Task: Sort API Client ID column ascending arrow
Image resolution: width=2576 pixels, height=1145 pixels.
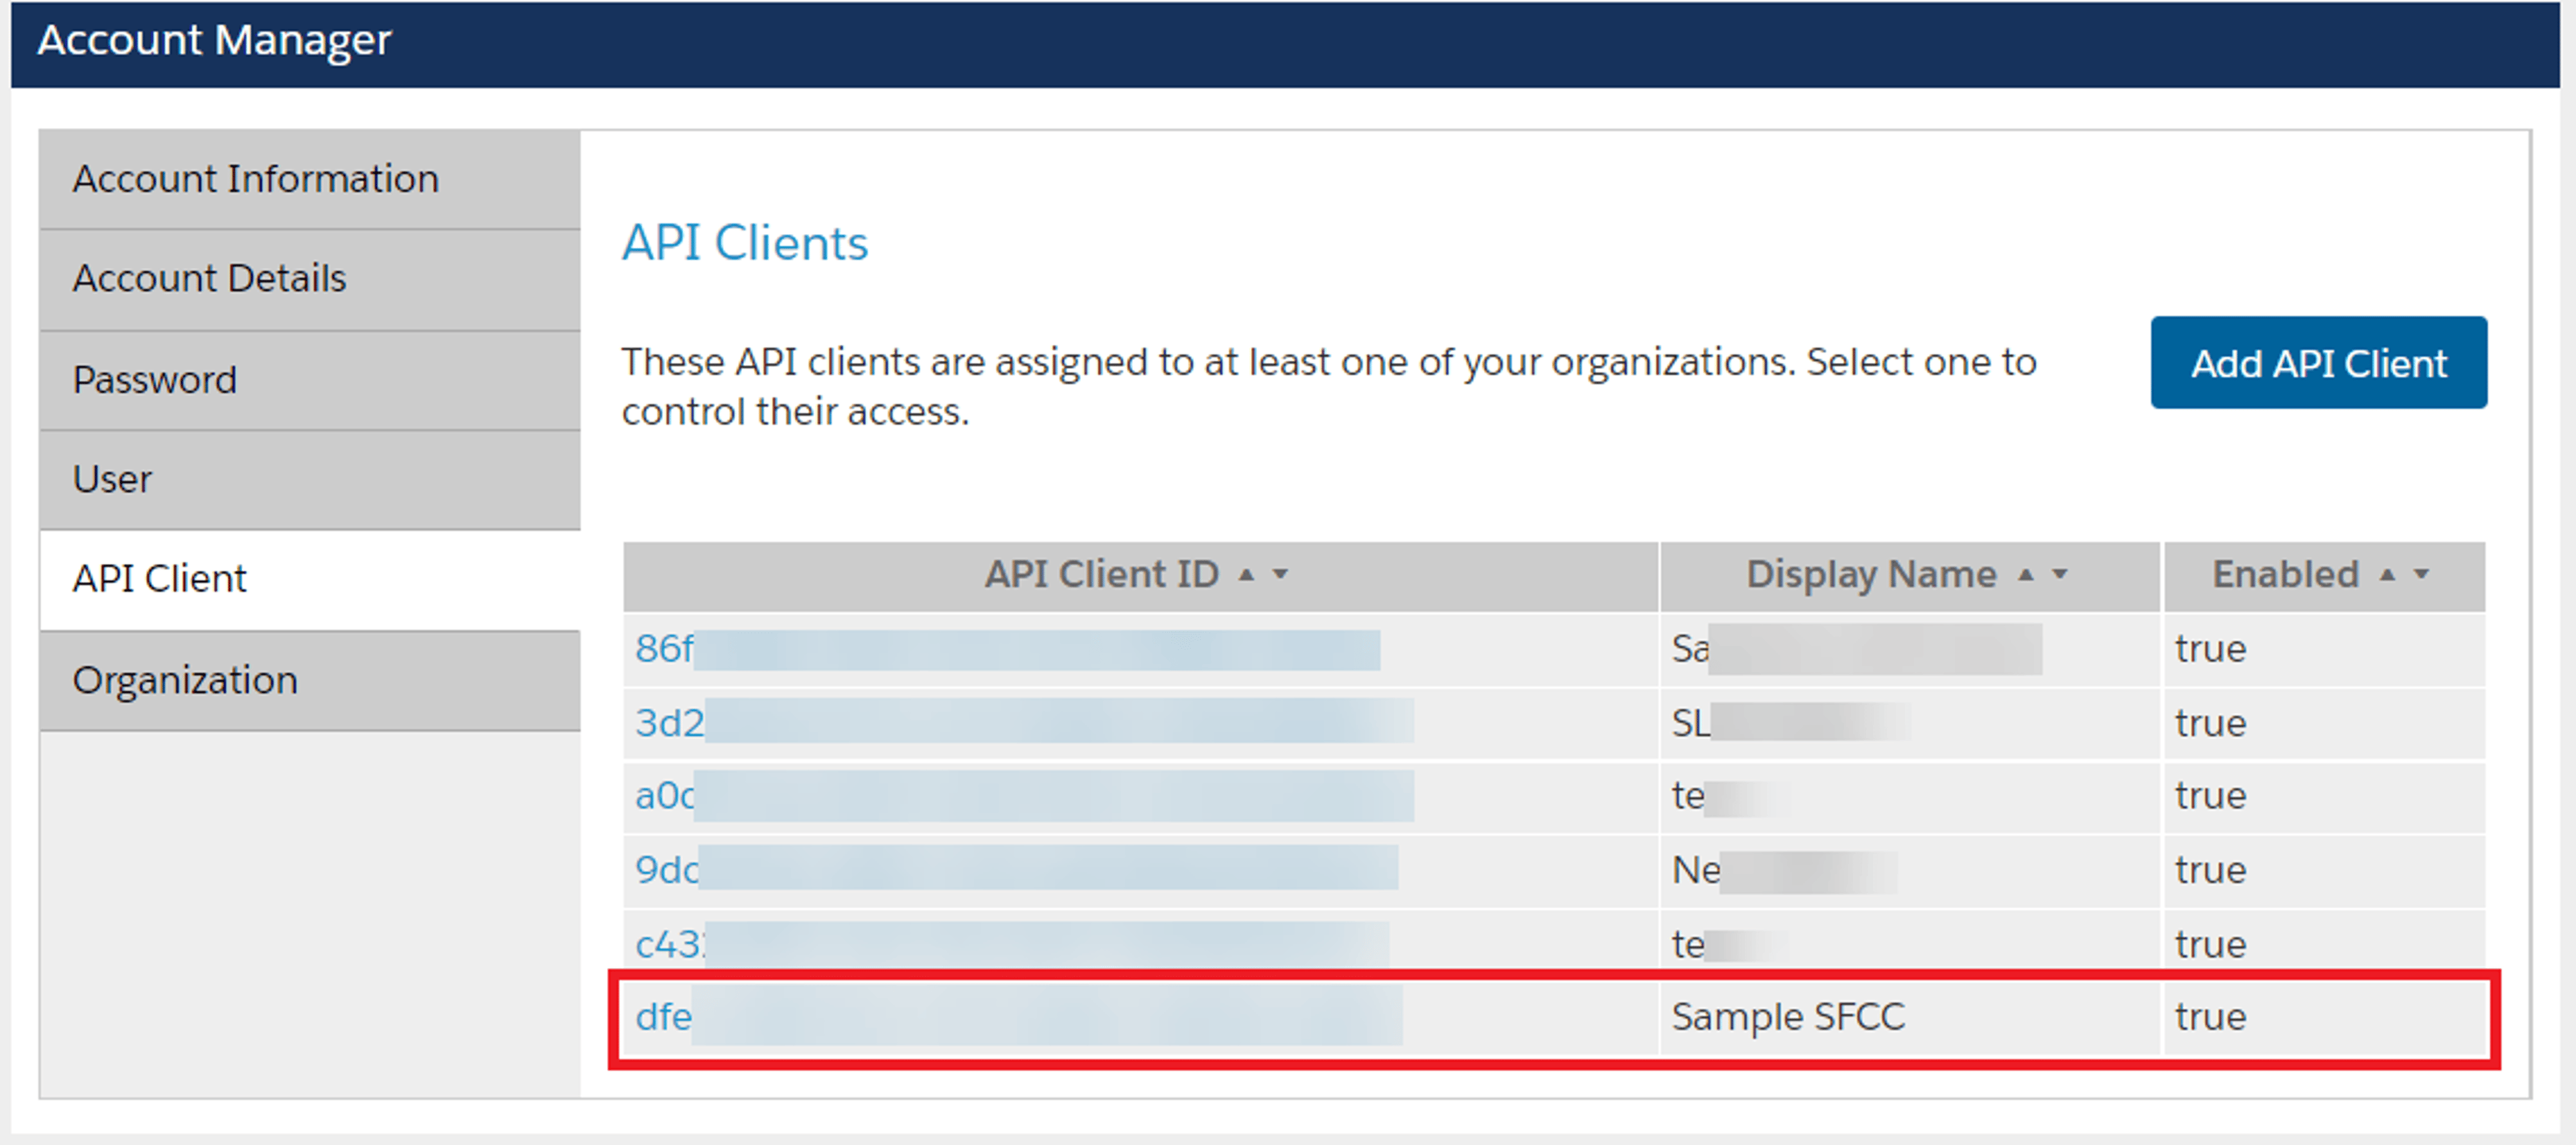Action: pos(1246,575)
